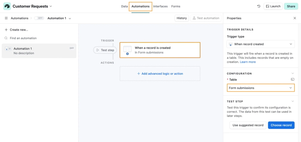Image resolution: width=301 pixels, height=142 pixels.
Task: Click the Test automation button
Action: (x=206, y=18)
